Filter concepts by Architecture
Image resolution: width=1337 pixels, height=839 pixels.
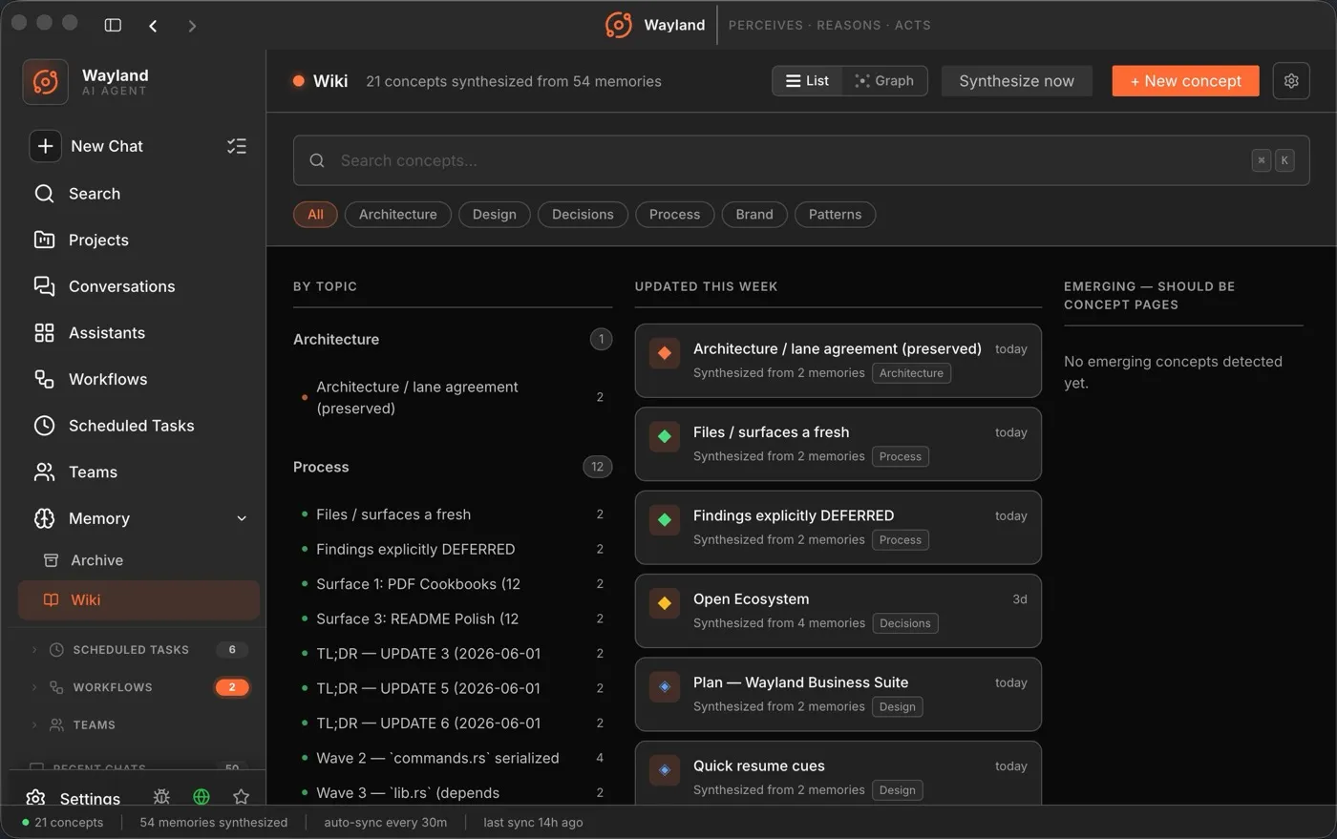(x=397, y=215)
